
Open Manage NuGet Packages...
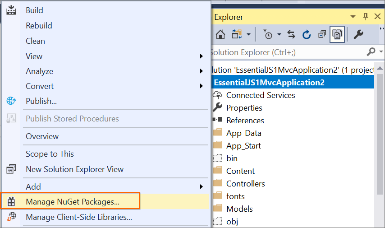[x=105, y=202]
